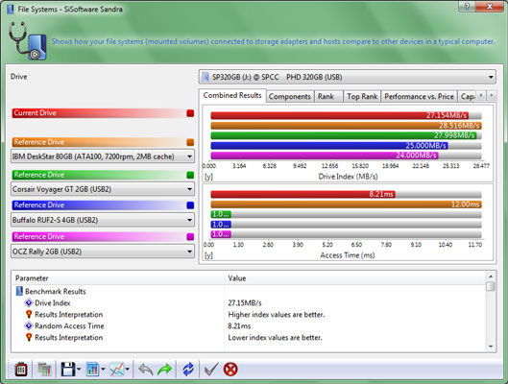Switch to the Top Rank tab
508x384 pixels.
362,97
